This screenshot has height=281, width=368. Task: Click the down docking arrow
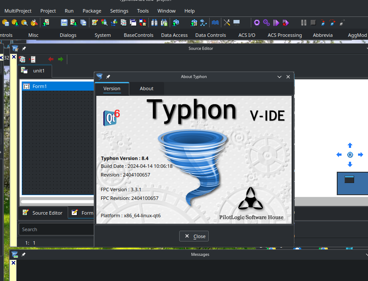tap(350, 164)
